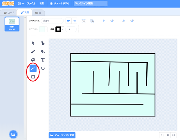This screenshot has width=180, height=140.
Task: Reset zoom with the equals button
Action: (168, 135)
